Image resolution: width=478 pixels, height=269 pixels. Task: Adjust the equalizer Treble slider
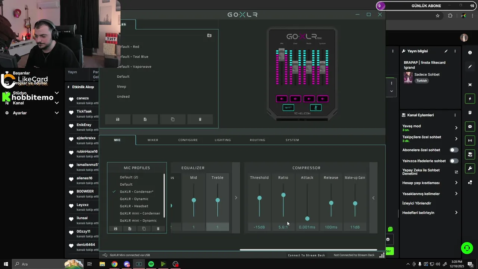click(x=217, y=200)
